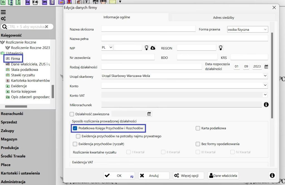Image resolution: width=285 pixels, height=185 pixels.
Task: Click the info icon in dialog footer
Action: [x=272, y=175]
